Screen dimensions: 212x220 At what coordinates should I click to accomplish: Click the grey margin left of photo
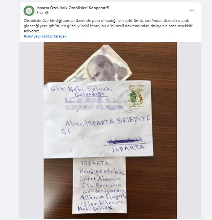32,131
